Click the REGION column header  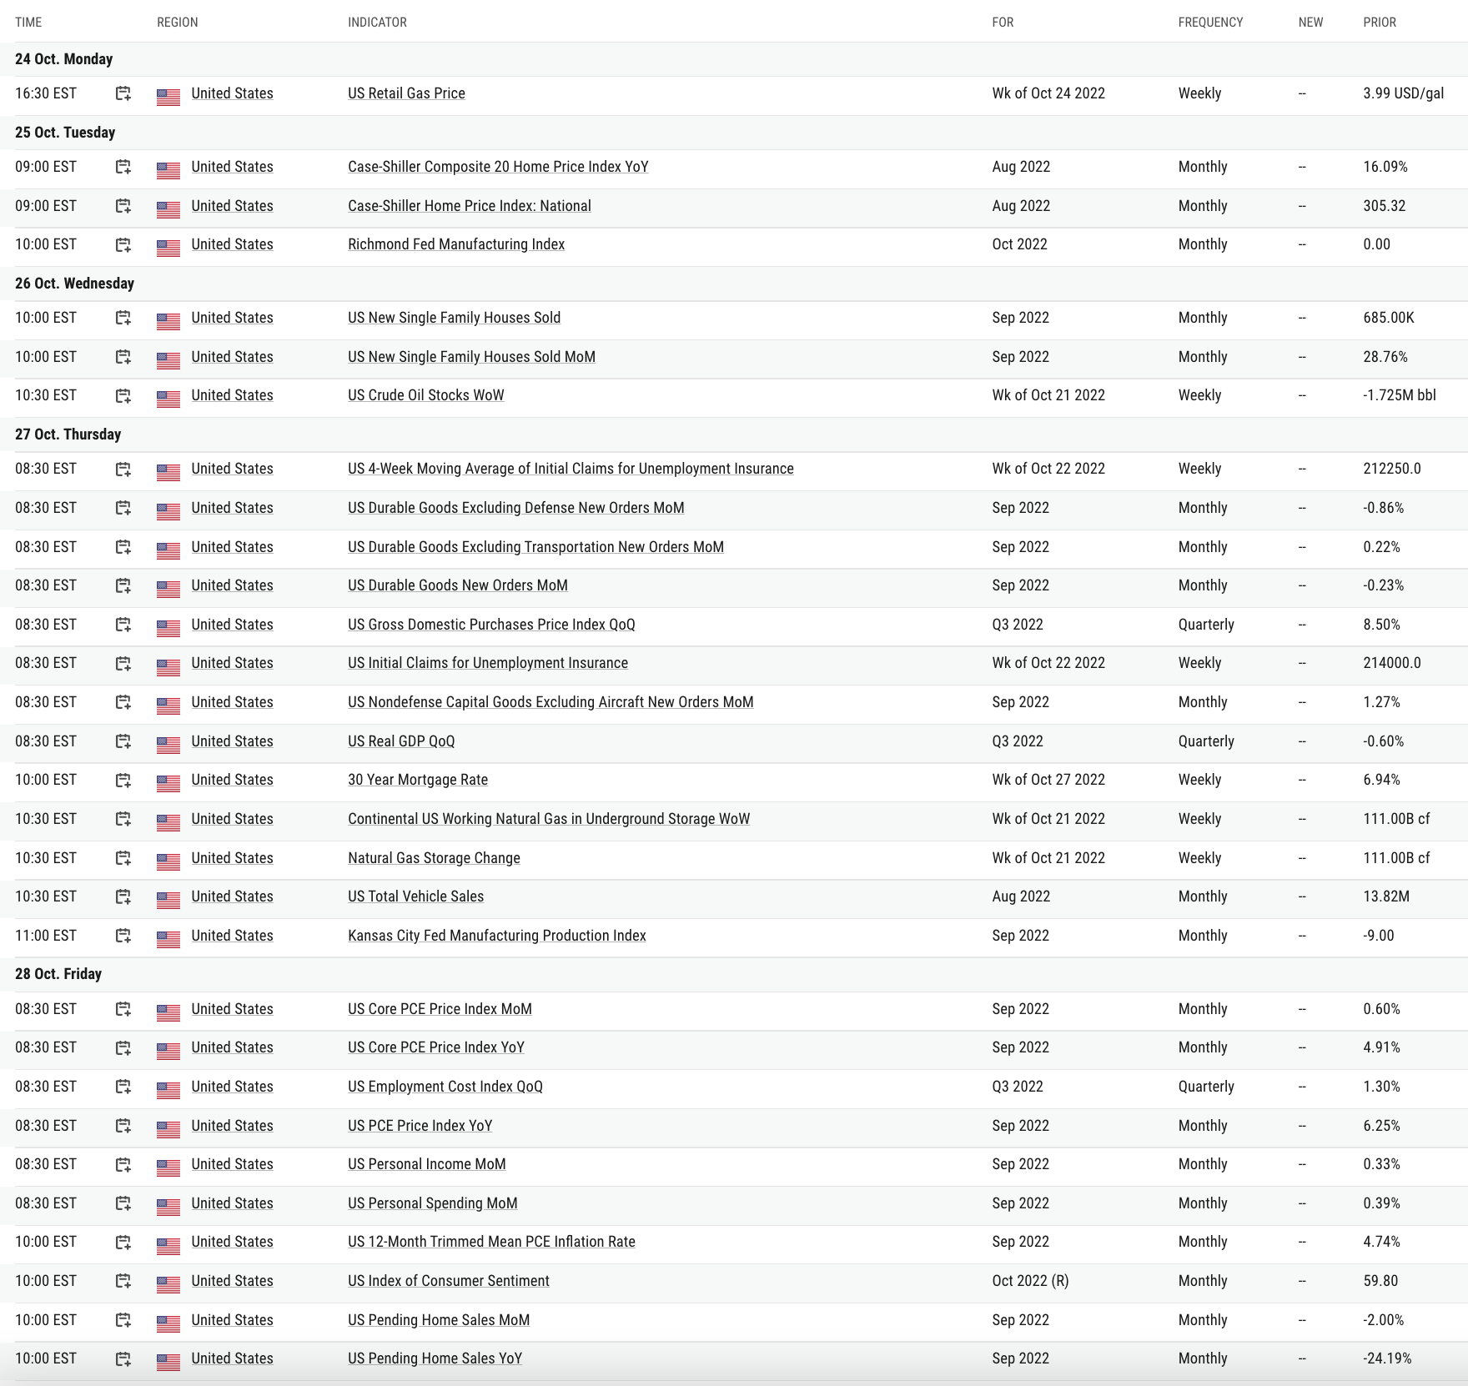pos(178,23)
